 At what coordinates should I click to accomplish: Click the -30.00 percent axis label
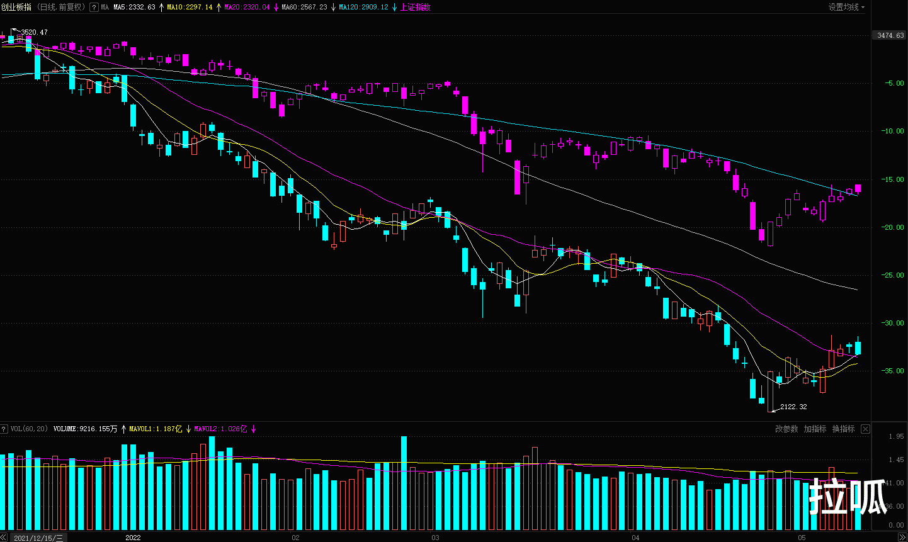coord(893,323)
